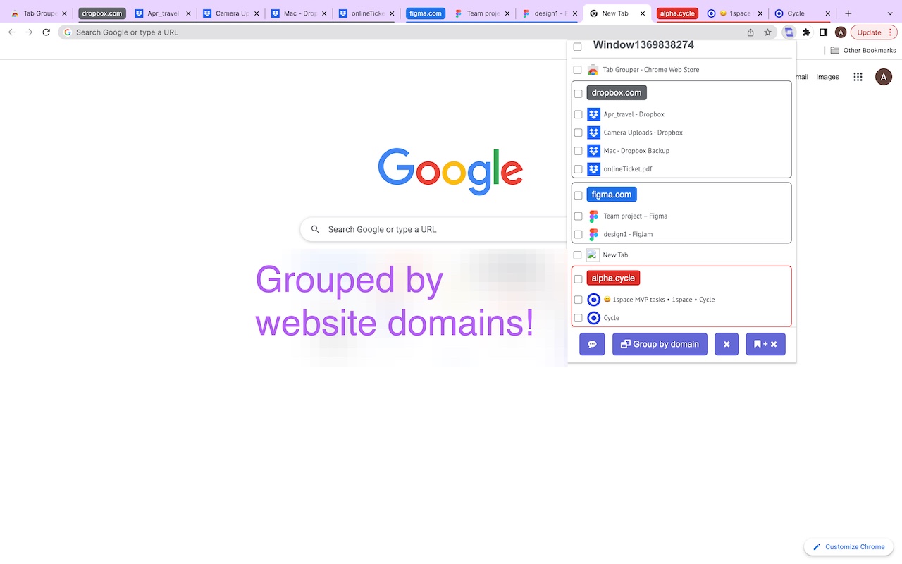
Task: Collapse the dropbox.com tab group in tab strip
Action: tap(101, 13)
